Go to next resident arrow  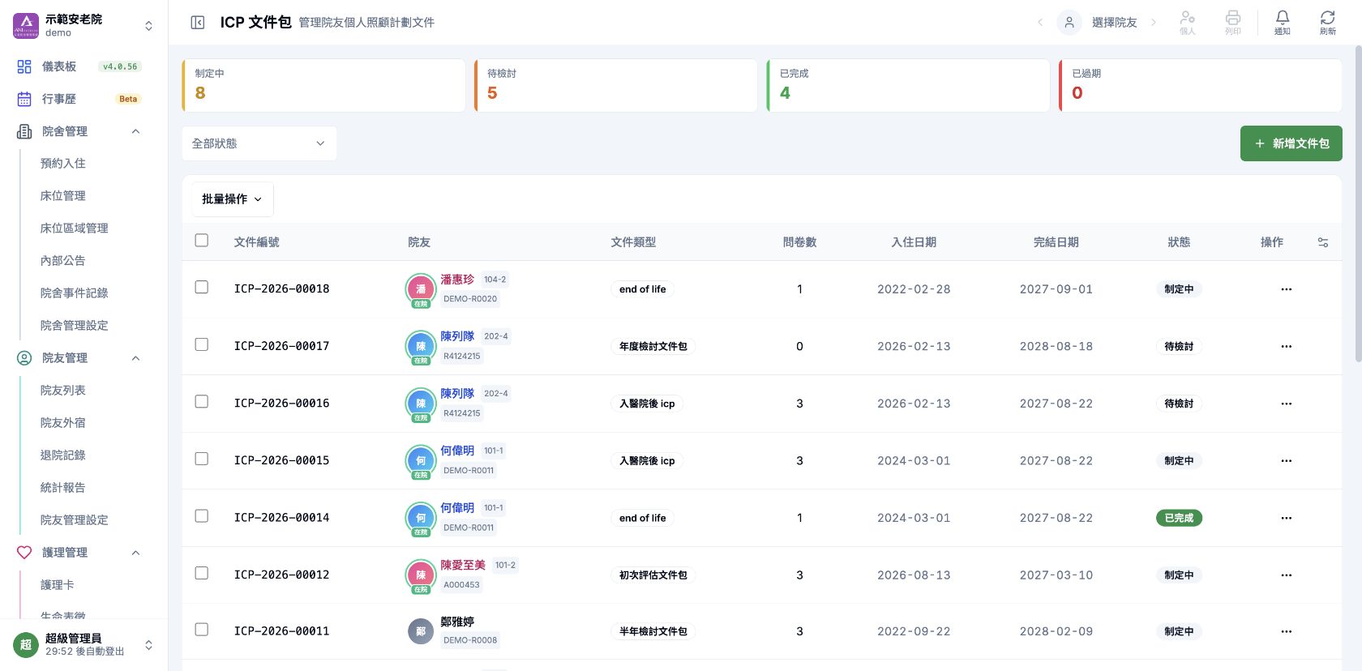[x=1154, y=23]
